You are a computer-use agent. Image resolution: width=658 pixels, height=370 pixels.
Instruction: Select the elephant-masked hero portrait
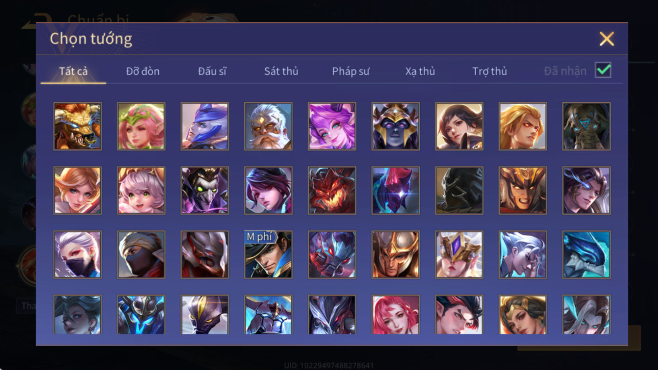pos(586,126)
